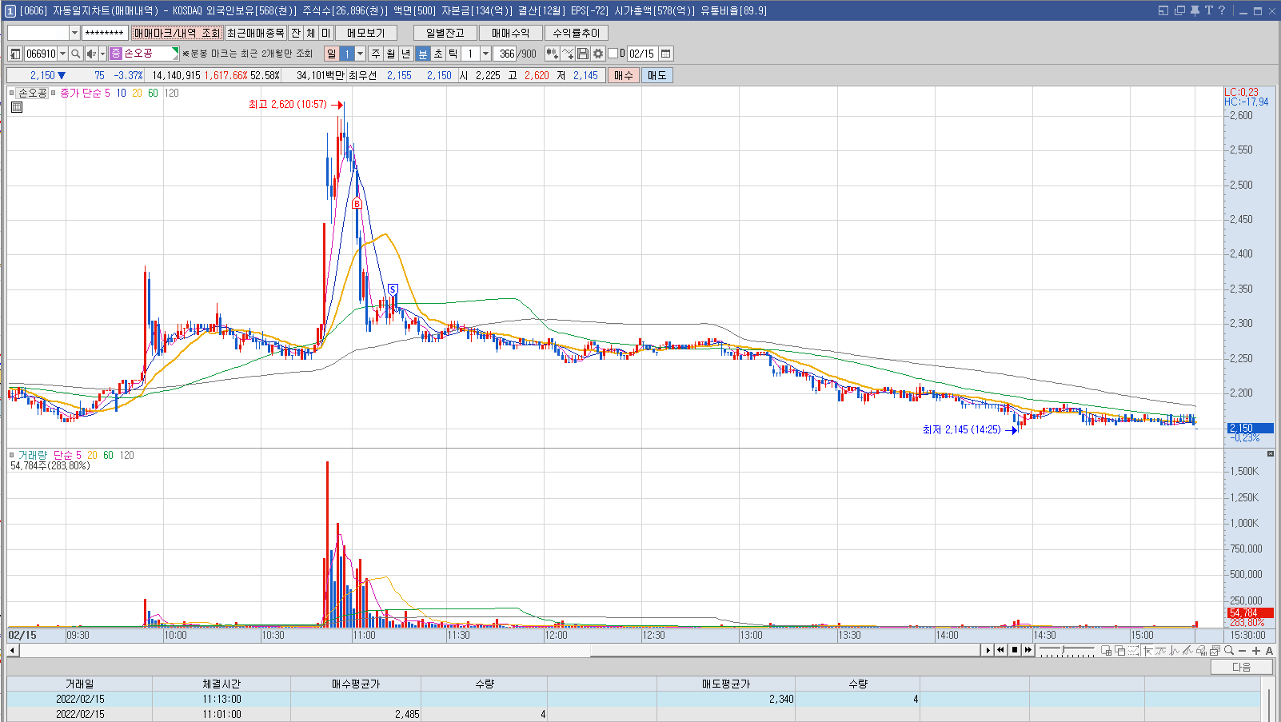Switch to 최근매매종목 tab
This screenshot has width=1281, height=722.
coord(255,33)
